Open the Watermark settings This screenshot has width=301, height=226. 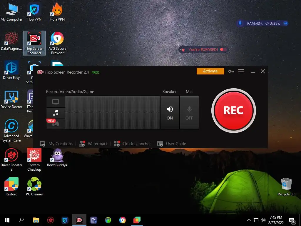93,144
